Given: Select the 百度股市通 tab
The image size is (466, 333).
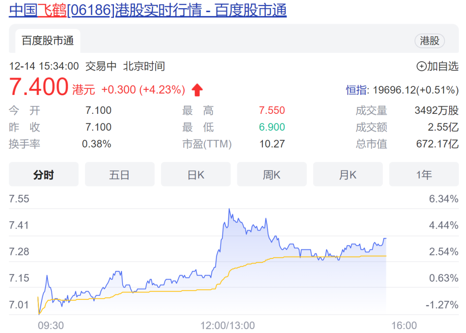Looking at the screenshot, I should (x=47, y=41).
